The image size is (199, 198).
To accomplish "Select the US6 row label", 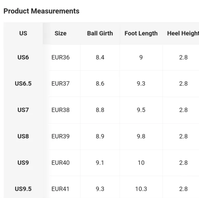I will [x=23, y=57].
